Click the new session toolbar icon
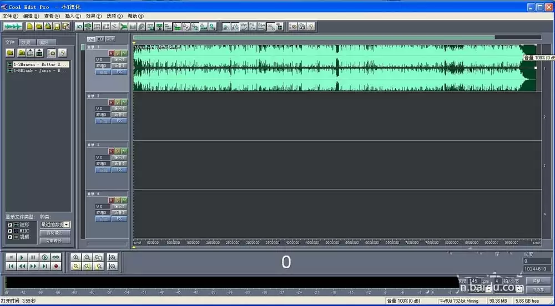The width and height of the screenshot is (555, 306). 30,27
